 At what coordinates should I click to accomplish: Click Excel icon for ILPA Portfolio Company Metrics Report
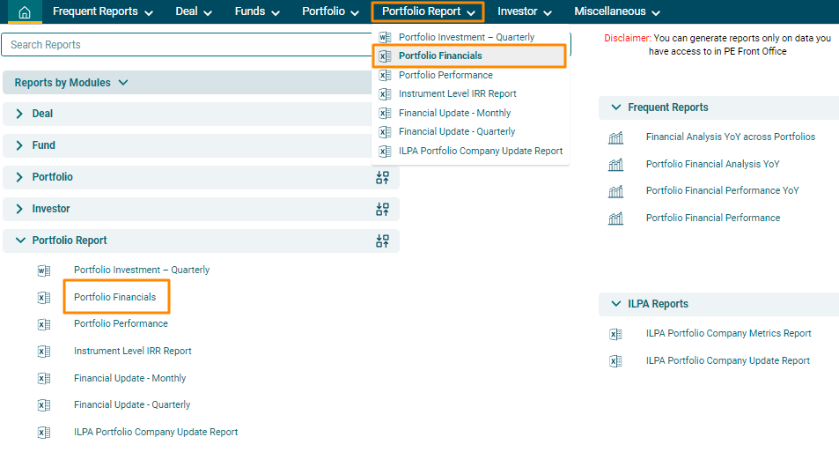click(615, 334)
